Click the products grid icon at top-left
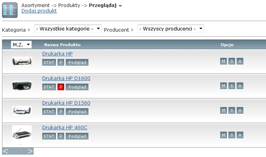 (x=10, y=10)
